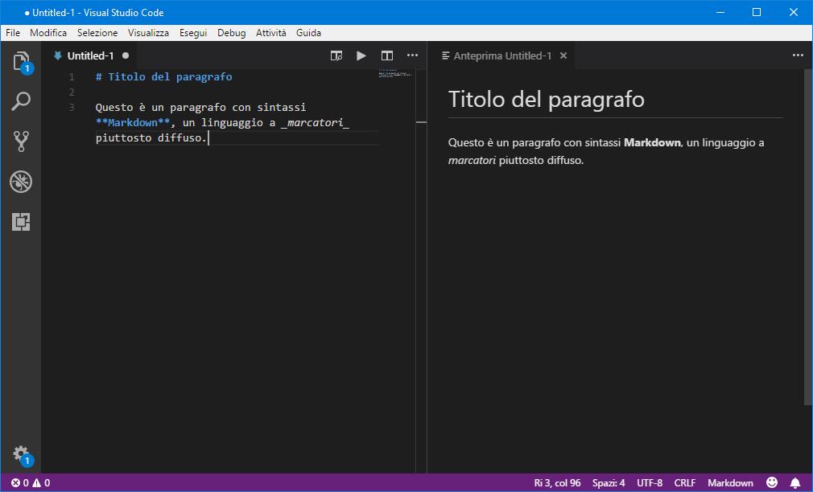Click the feedback smiley icon

(772, 482)
